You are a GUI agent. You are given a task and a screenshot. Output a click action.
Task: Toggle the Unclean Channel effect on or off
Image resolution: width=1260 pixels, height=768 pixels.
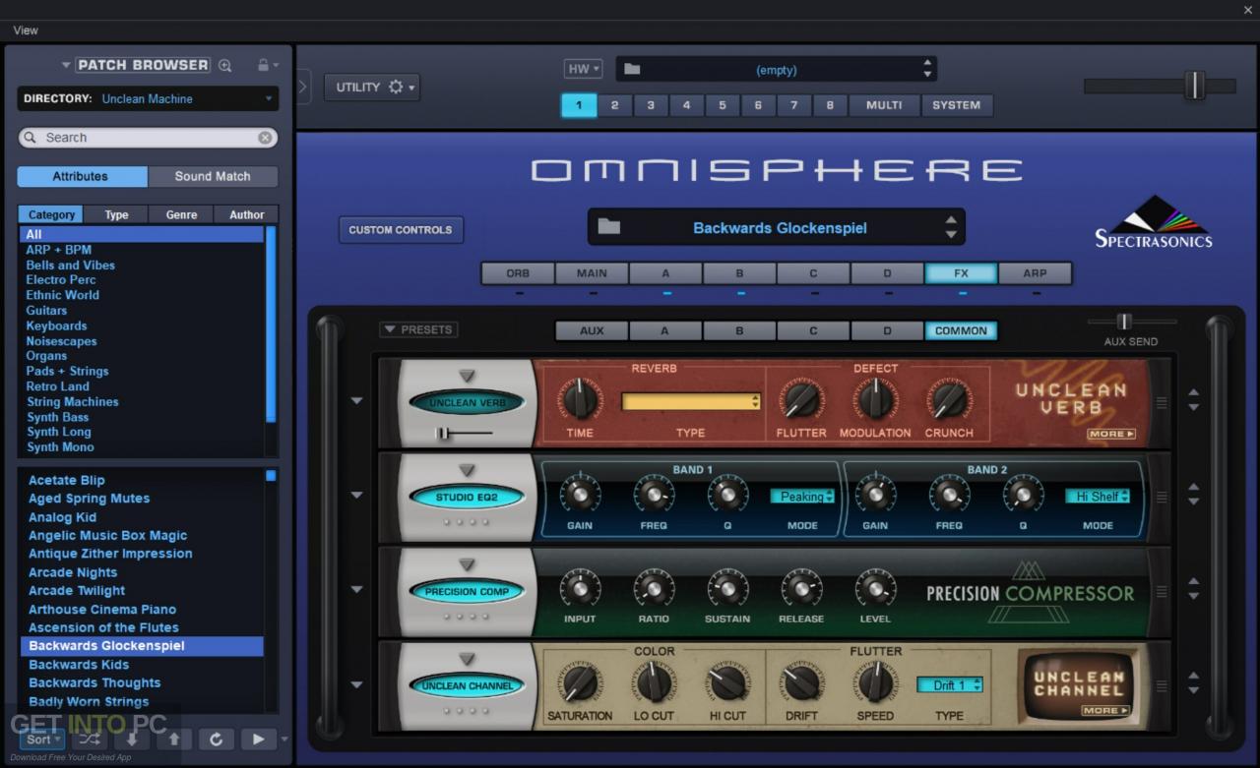point(467,686)
